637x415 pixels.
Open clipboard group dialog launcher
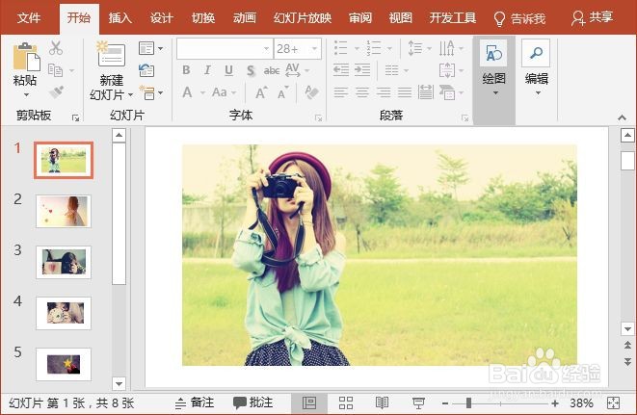(x=75, y=117)
